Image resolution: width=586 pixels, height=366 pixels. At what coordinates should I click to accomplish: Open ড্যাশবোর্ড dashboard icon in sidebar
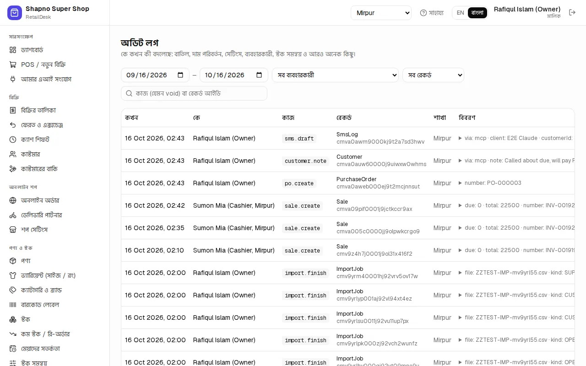(x=13, y=50)
